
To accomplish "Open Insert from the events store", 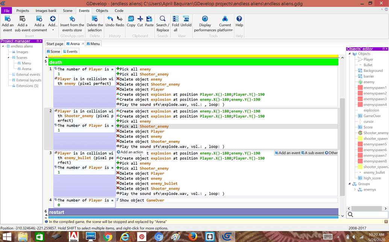I will [x=72, y=19].
